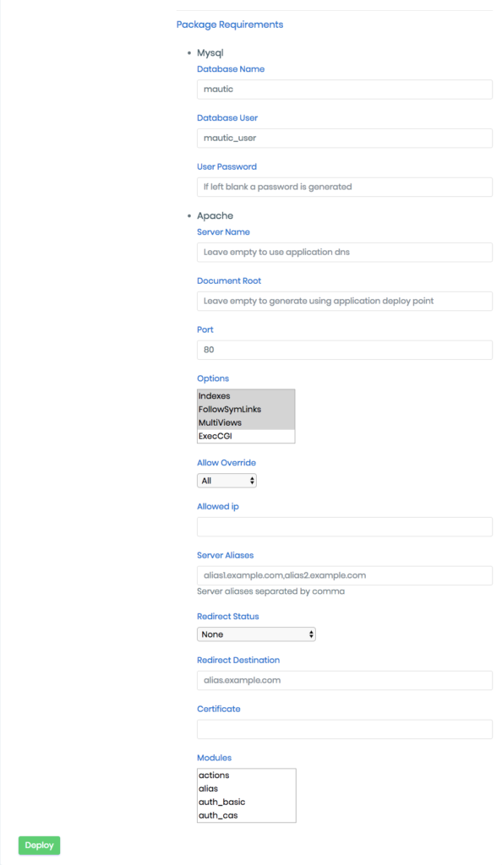The image size is (502, 865).
Task: Open the Allow Override dropdown
Action: pyautogui.click(x=226, y=481)
